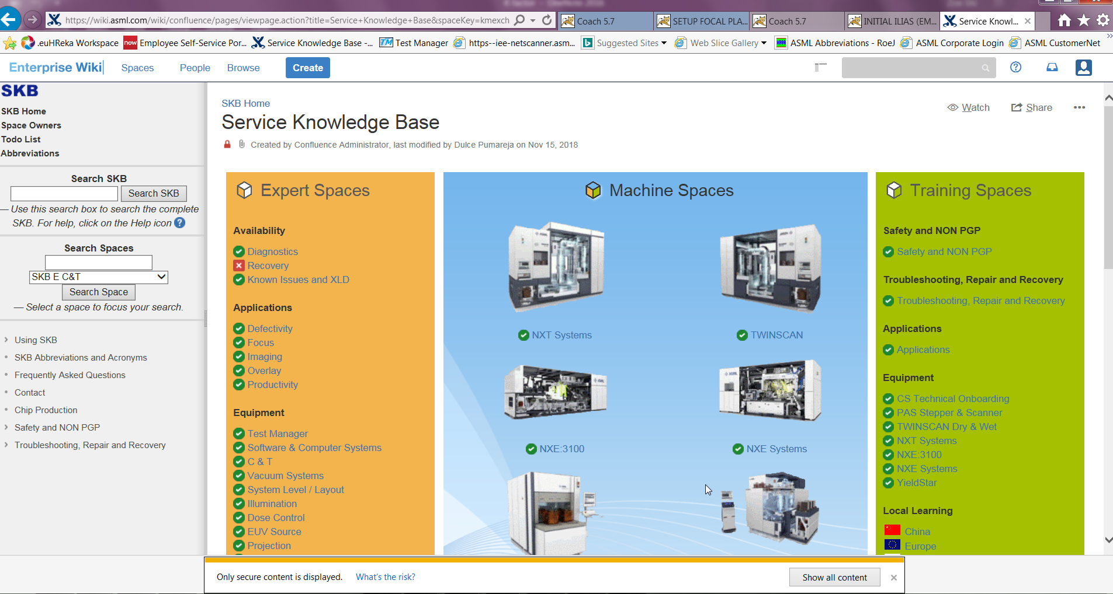Click the Watch eye icon
This screenshot has width=1113, height=594.
[953, 107]
